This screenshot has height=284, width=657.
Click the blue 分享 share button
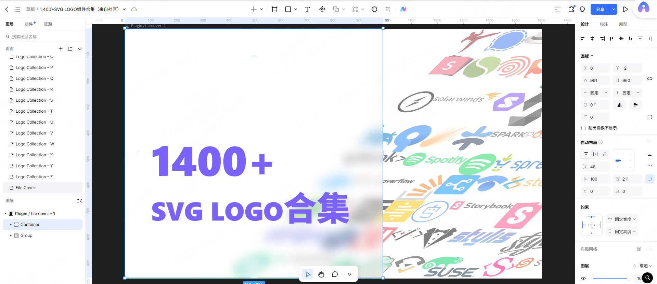pyautogui.click(x=600, y=9)
